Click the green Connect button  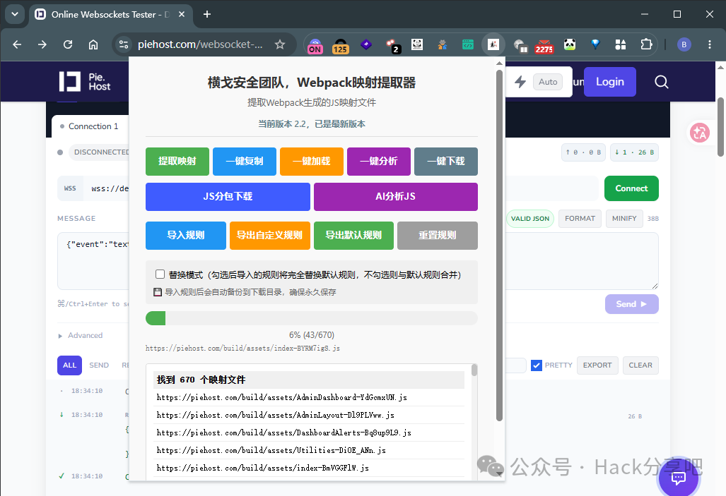[631, 188]
